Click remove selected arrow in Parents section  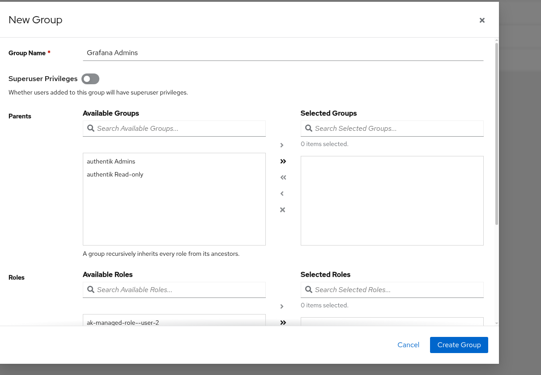coord(282,194)
